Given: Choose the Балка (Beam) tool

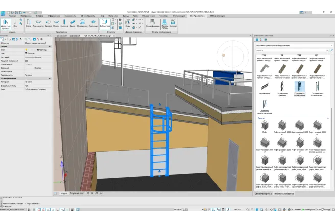Looking at the screenshot, I should point(74,23).
